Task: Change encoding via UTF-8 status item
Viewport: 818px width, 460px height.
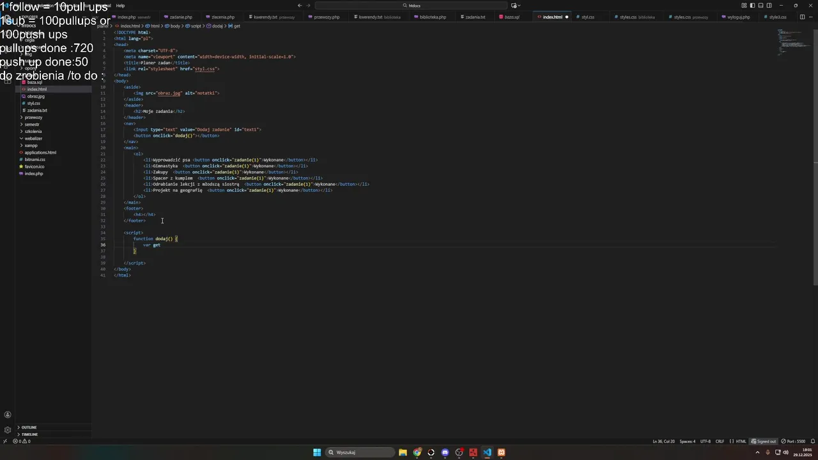Action: 705,441
